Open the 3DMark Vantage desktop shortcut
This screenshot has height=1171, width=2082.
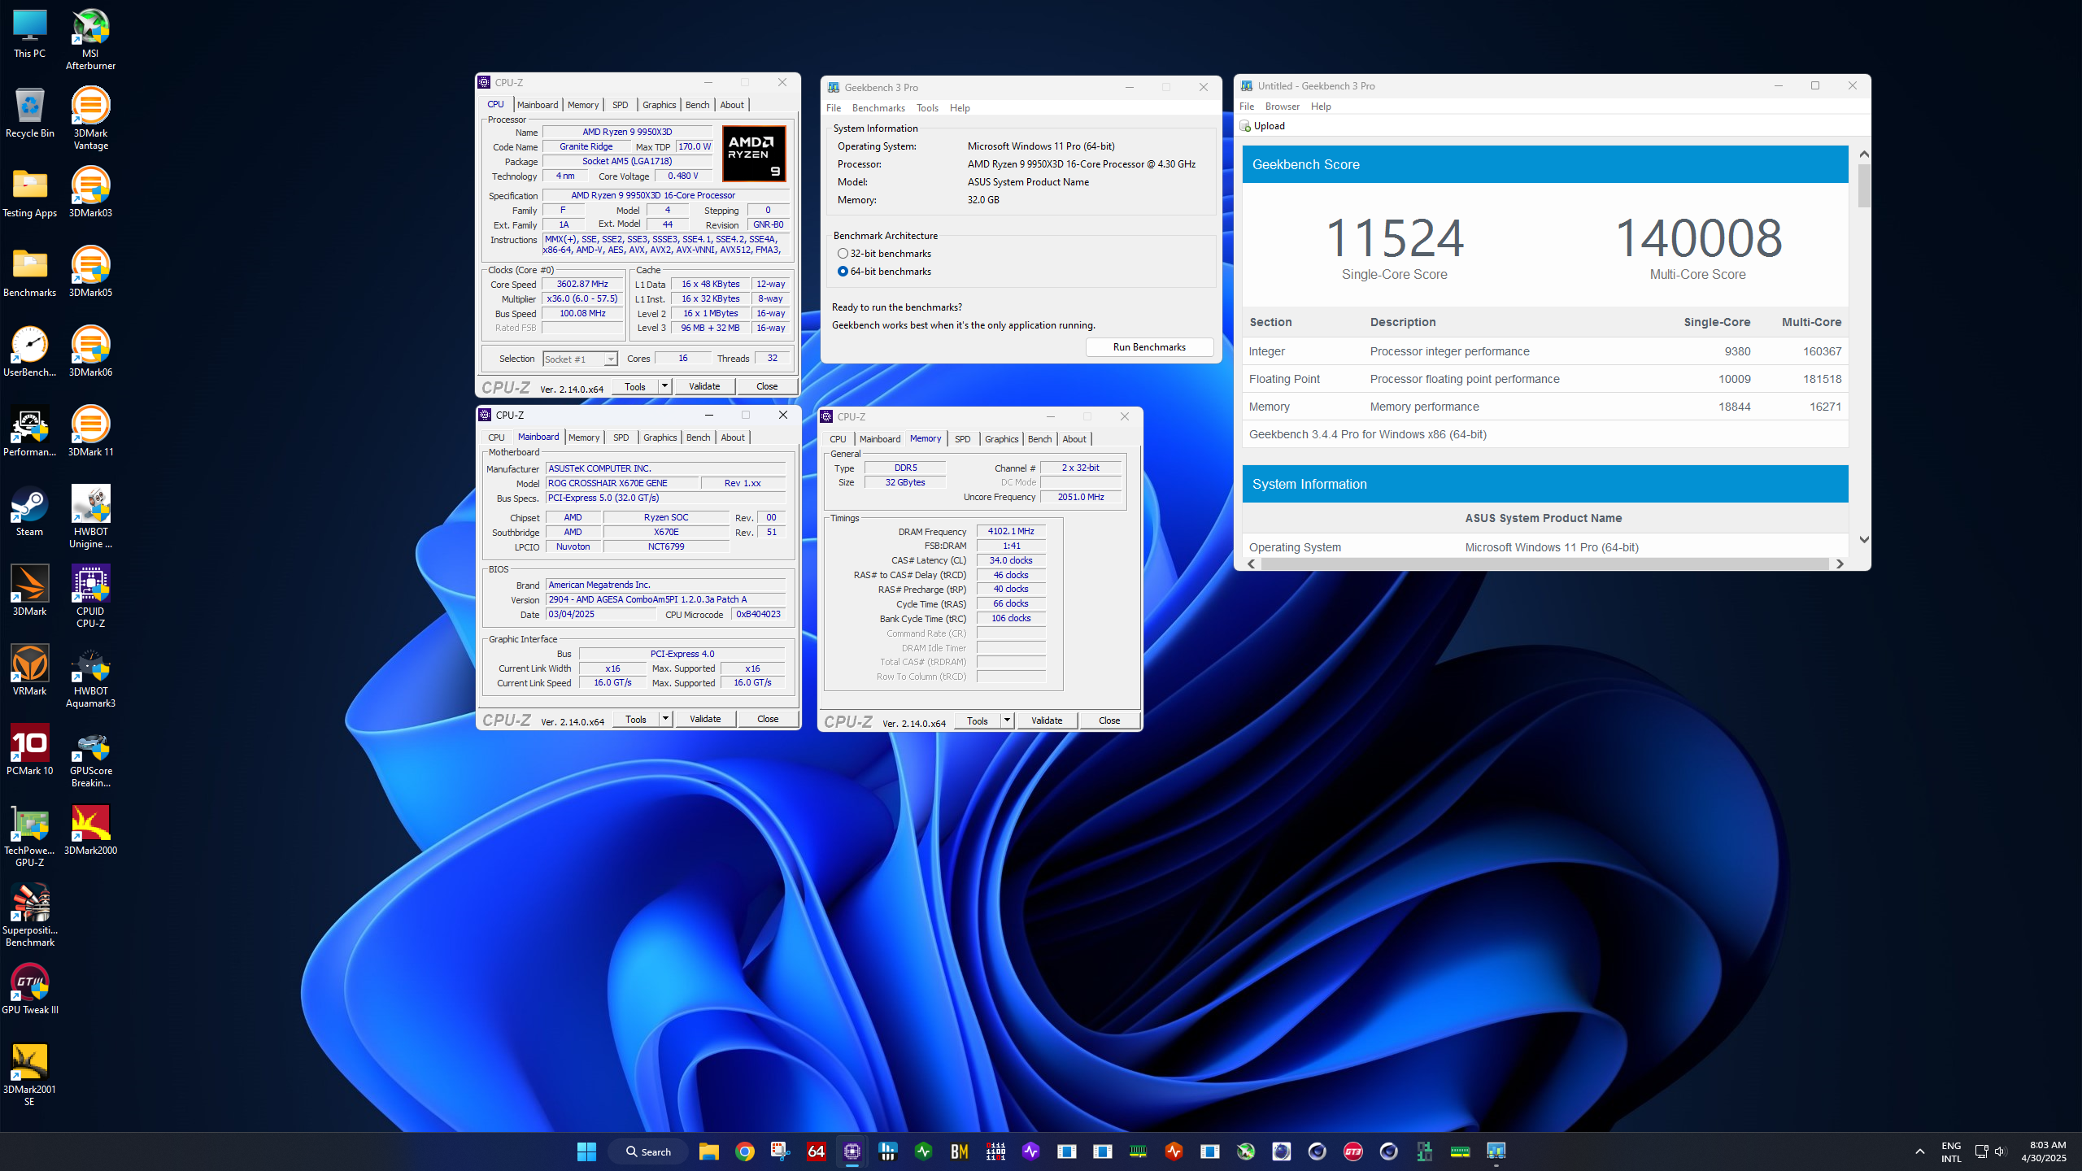[90, 118]
